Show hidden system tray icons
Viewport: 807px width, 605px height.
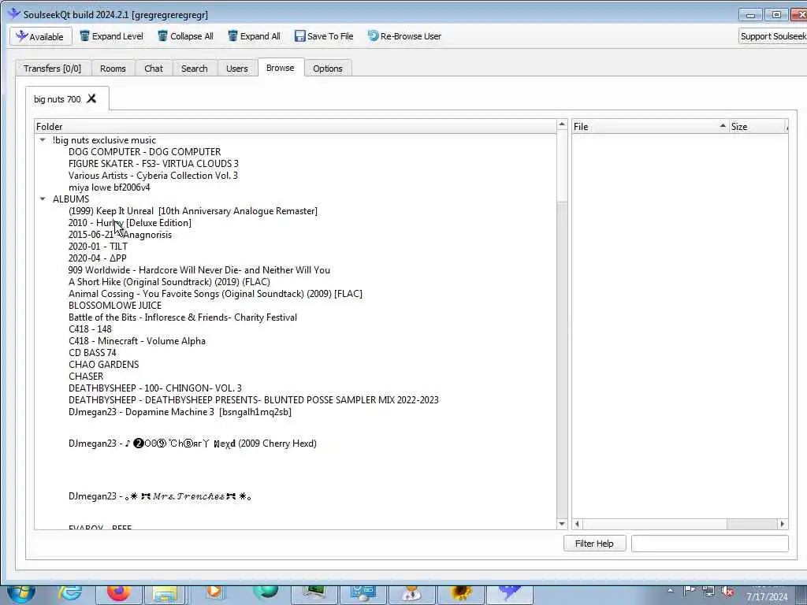pyautogui.click(x=670, y=591)
